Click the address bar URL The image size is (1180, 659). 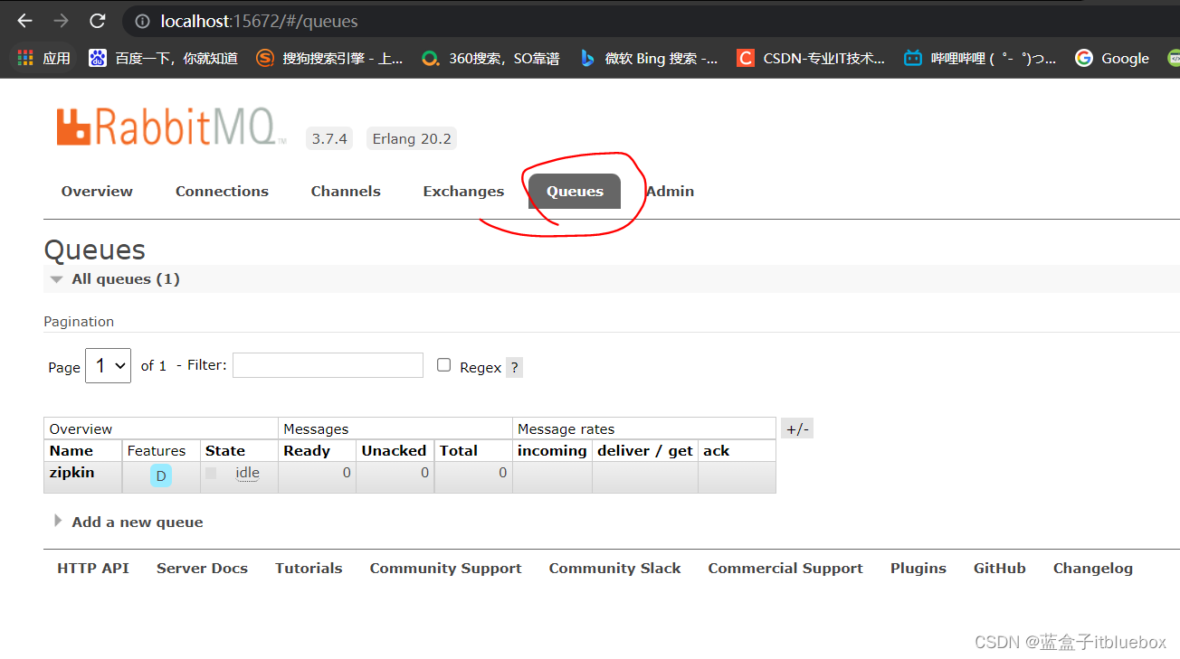[259, 21]
